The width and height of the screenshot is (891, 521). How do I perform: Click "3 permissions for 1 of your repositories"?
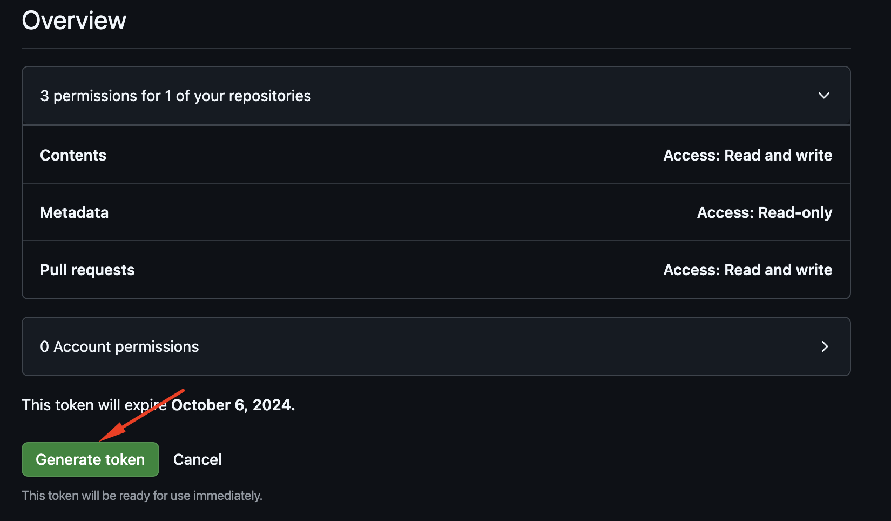pyautogui.click(x=175, y=96)
